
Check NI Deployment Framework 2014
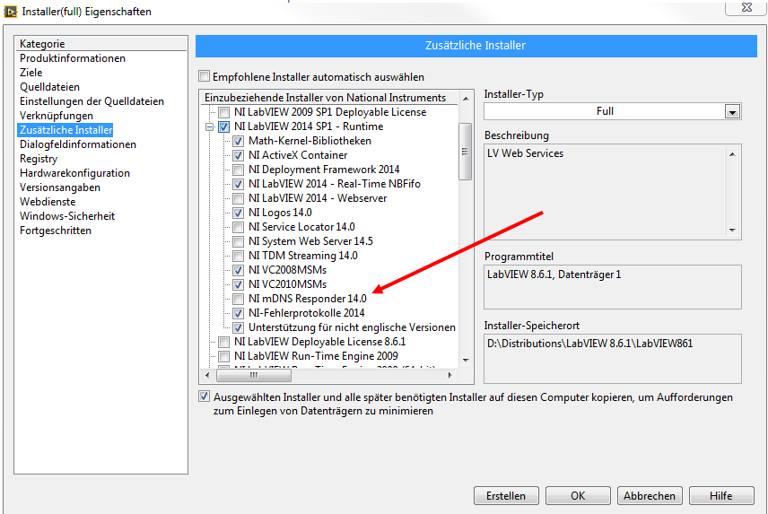click(238, 170)
